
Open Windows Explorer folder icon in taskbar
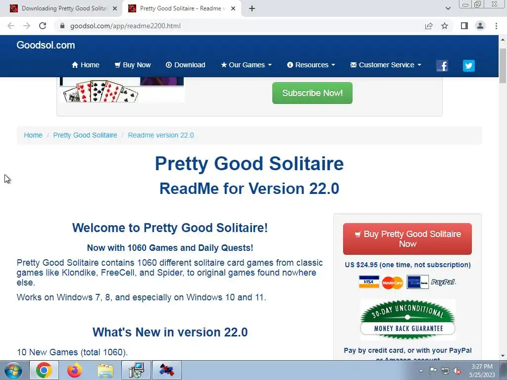(105, 371)
